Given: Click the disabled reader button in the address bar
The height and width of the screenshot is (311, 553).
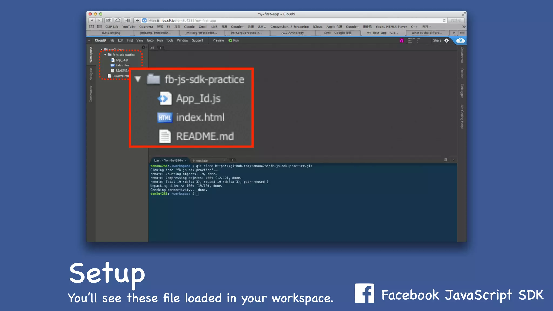Looking at the screenshot, I should click(456, 21).
